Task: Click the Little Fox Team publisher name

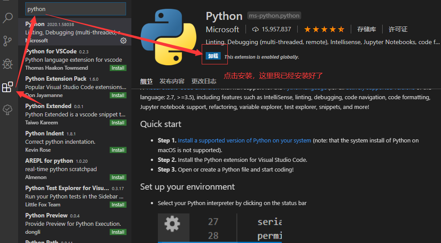Action: (x=43, y=205)
